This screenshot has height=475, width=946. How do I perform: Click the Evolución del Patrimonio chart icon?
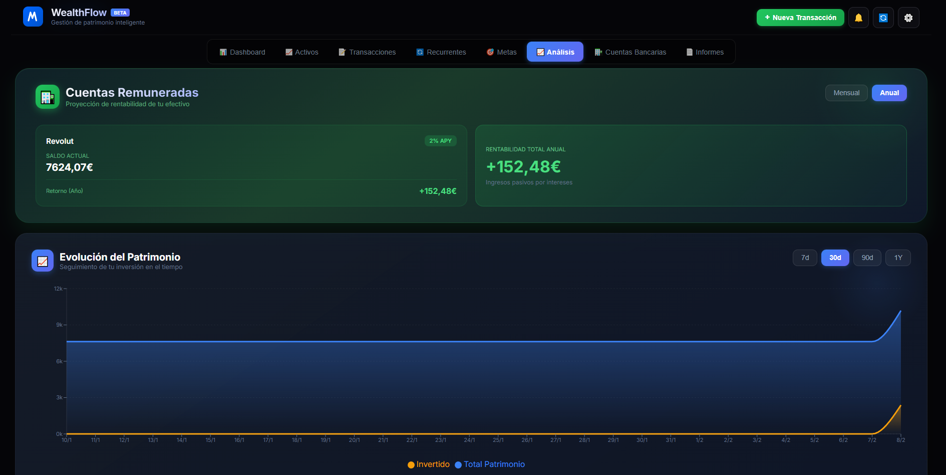(x=43, y=261)
